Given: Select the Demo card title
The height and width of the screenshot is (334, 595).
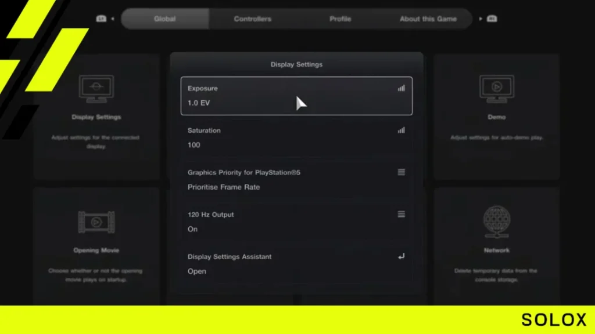Looking at the screenshot, I should [497, 117].
